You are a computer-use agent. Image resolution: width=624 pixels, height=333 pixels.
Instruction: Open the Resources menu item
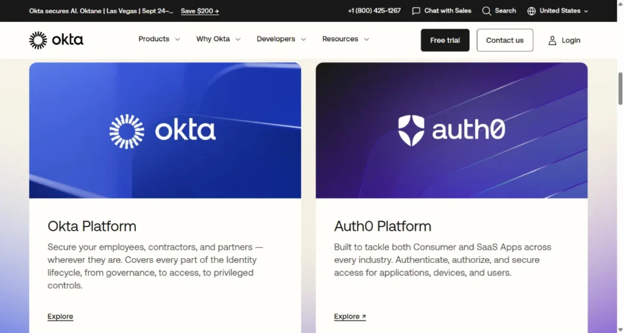(340, 39)
